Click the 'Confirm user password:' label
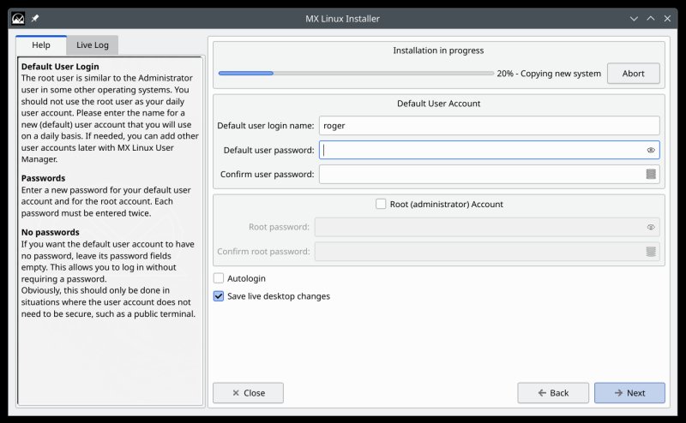 (267, 174)
